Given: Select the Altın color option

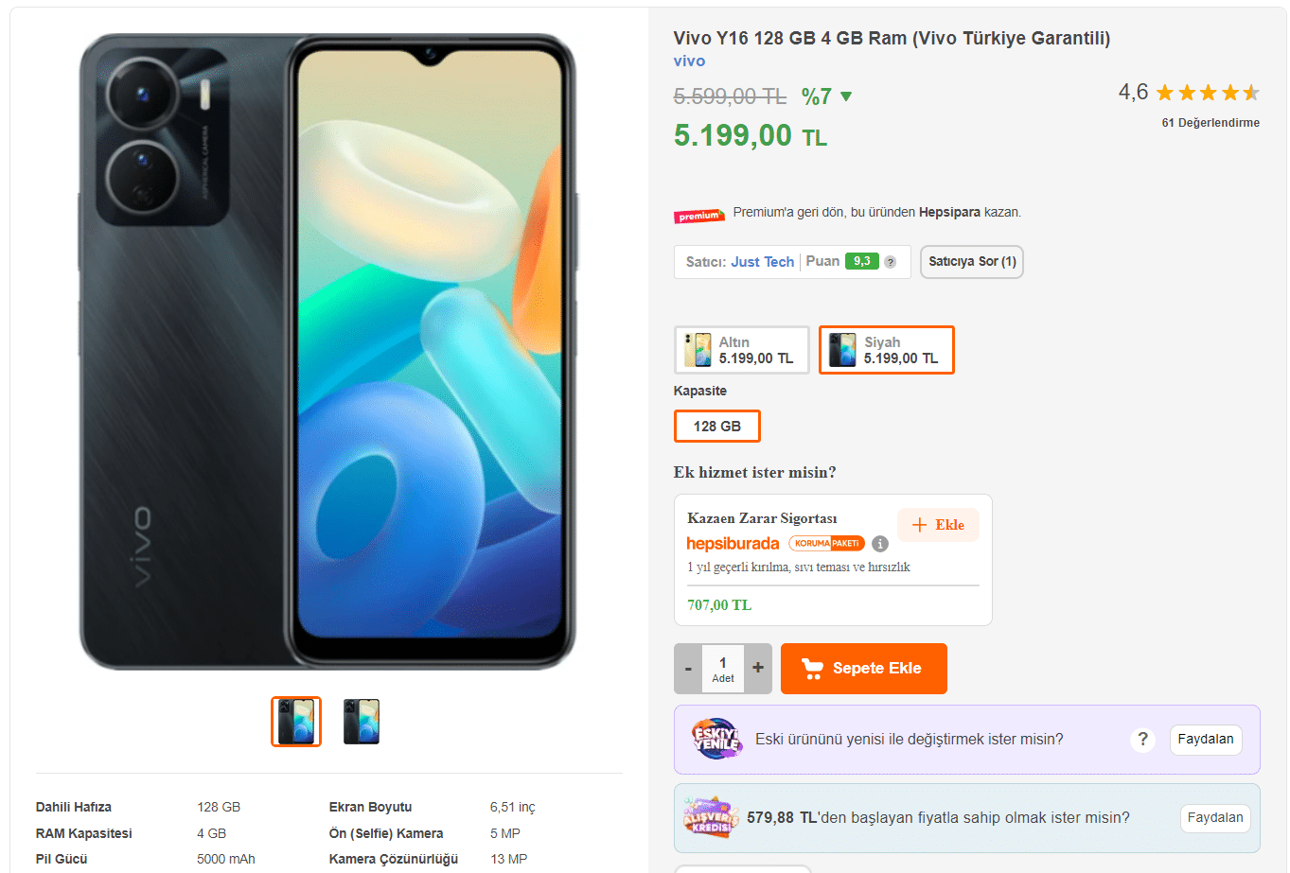Looking at the screenshot, I should (741, 350).
